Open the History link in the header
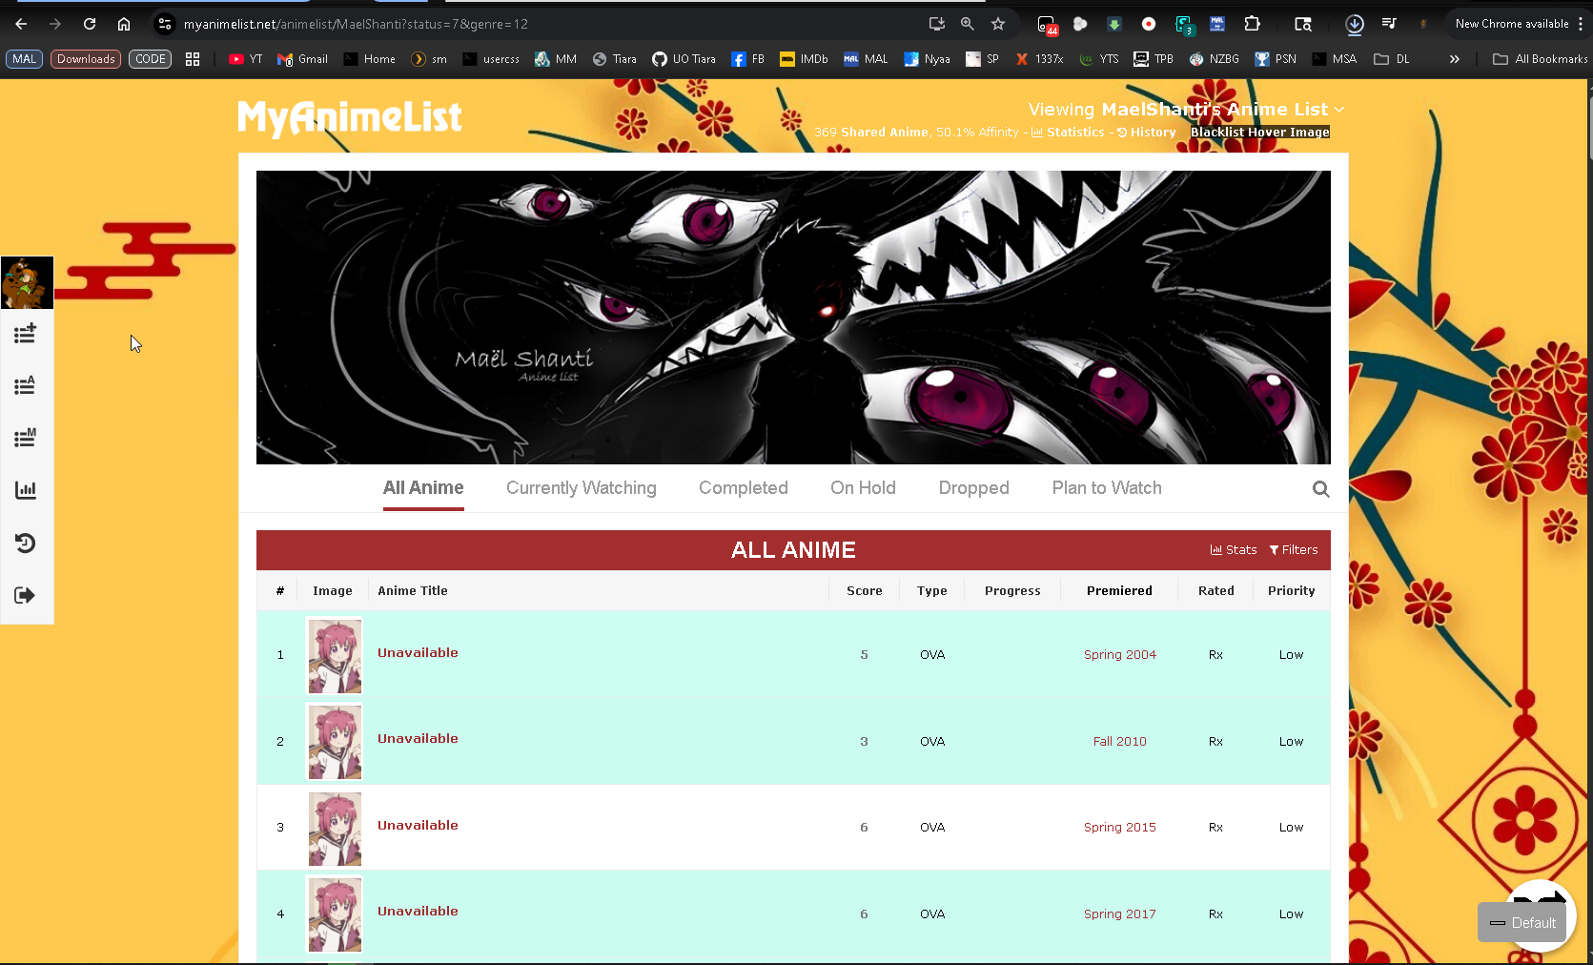The height and width of the screenshot is (965, 1593). 1146,133
